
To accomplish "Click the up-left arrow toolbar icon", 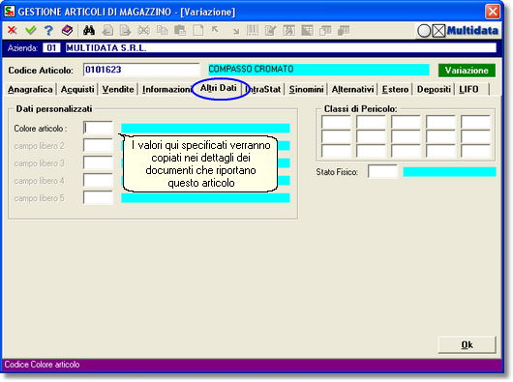I will coord(215,29).
